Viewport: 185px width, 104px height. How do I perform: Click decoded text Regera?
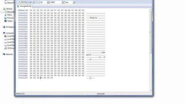[x=93, y=18]
